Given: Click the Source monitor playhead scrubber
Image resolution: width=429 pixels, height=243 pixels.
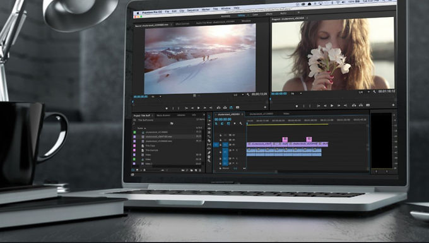Looking at the screenshot, I should click(x=132, y=102).
